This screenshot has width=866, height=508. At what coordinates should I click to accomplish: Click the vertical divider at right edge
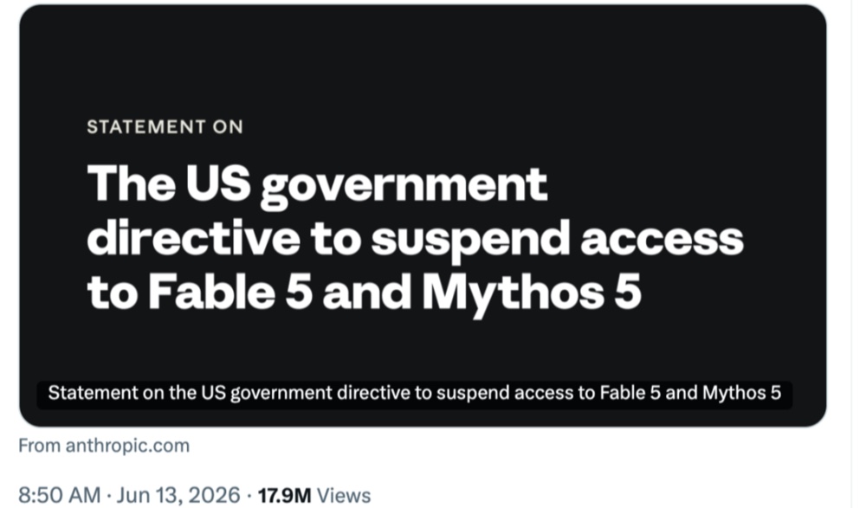(851, 254)
